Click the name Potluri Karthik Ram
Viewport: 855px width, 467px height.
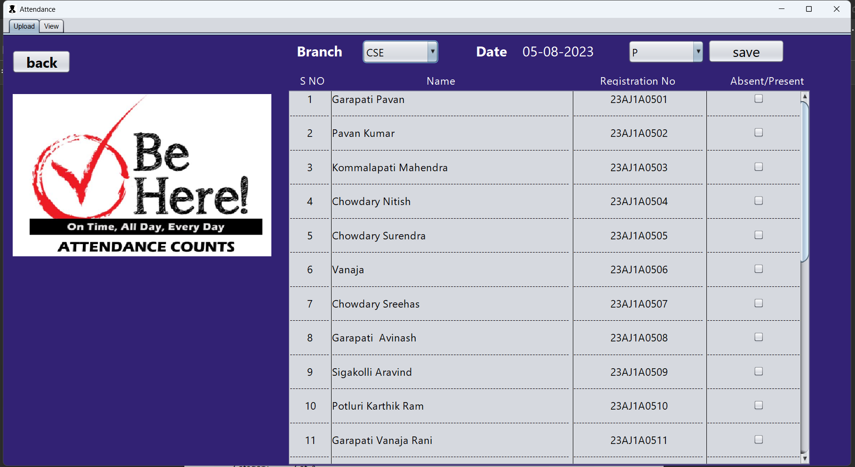[378, 406]
